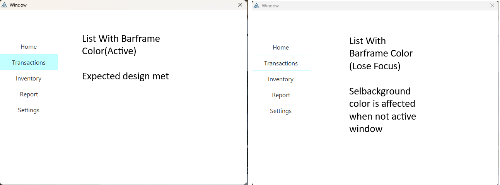Click the app icon in the active window's title bar
The image size is (500, 185).
click(x=5, y=5)
